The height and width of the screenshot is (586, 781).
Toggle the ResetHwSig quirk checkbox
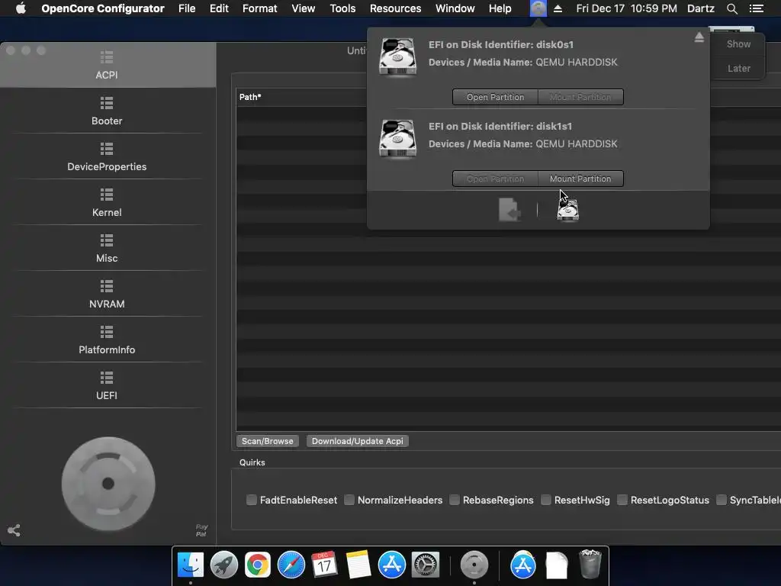[x=546, y=500]
